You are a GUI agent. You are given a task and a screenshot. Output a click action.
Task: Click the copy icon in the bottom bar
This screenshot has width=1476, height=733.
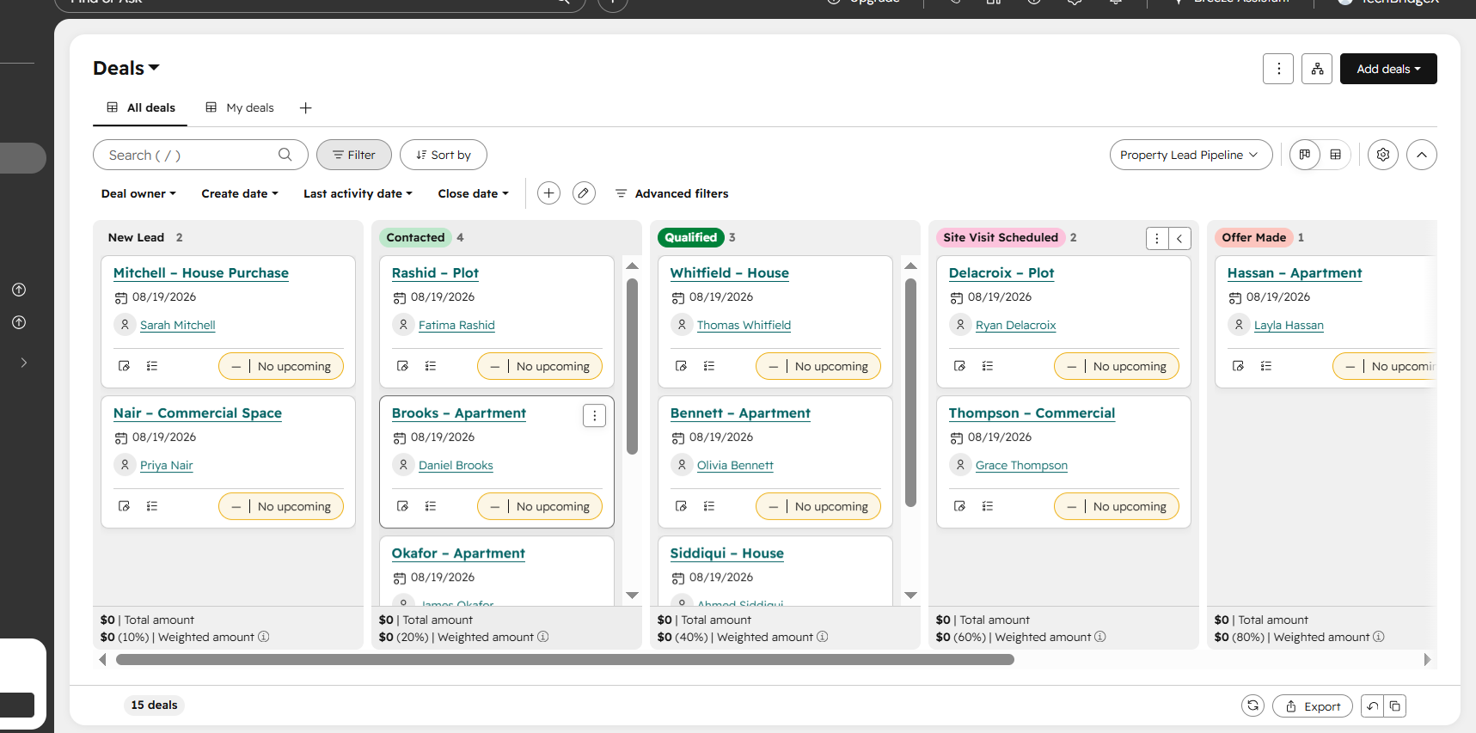click(1395, 706)
